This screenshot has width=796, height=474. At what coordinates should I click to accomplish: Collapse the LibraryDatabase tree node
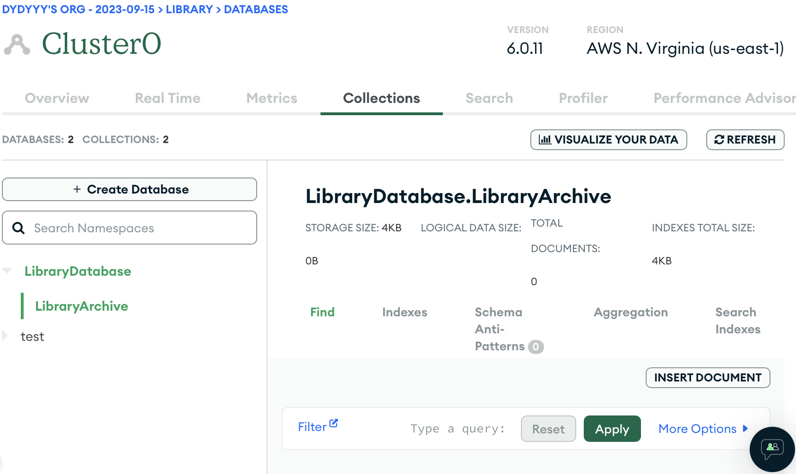(x=7, y=271)
